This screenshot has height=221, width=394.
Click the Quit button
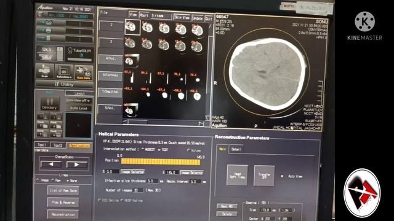pos(209,18)
